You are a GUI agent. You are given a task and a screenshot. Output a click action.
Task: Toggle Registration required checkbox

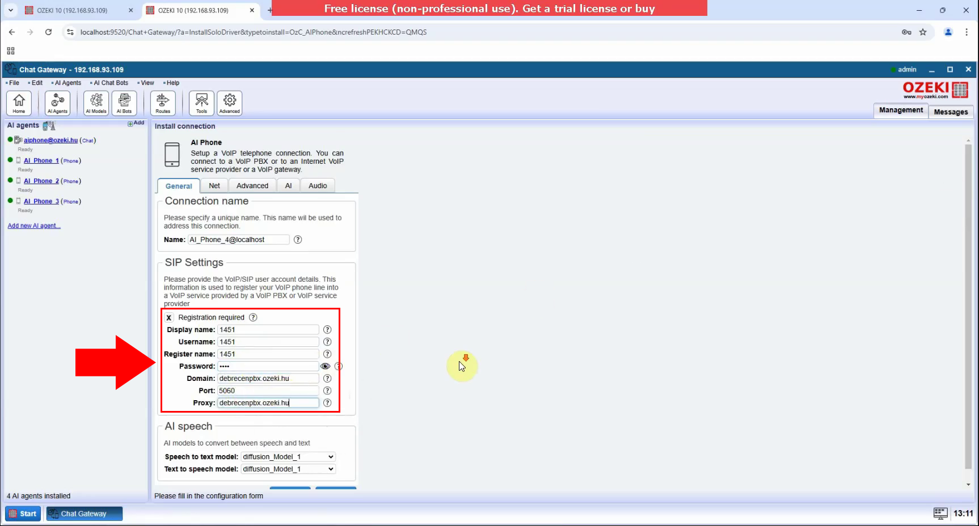pos(169,318)
